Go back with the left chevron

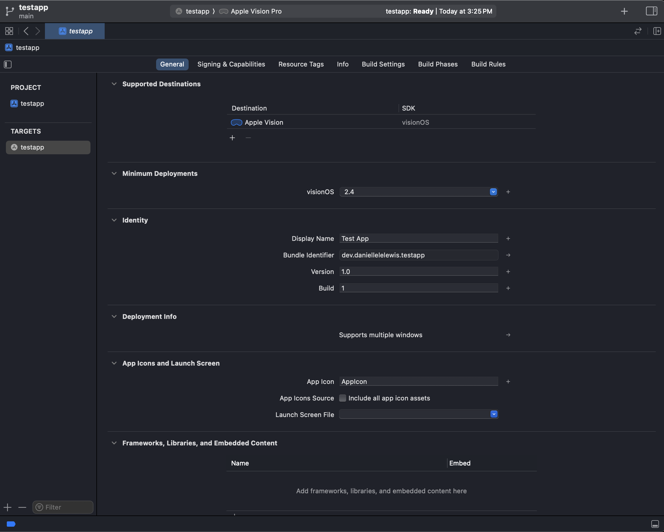pyautogui.click(x=26, y=31)
